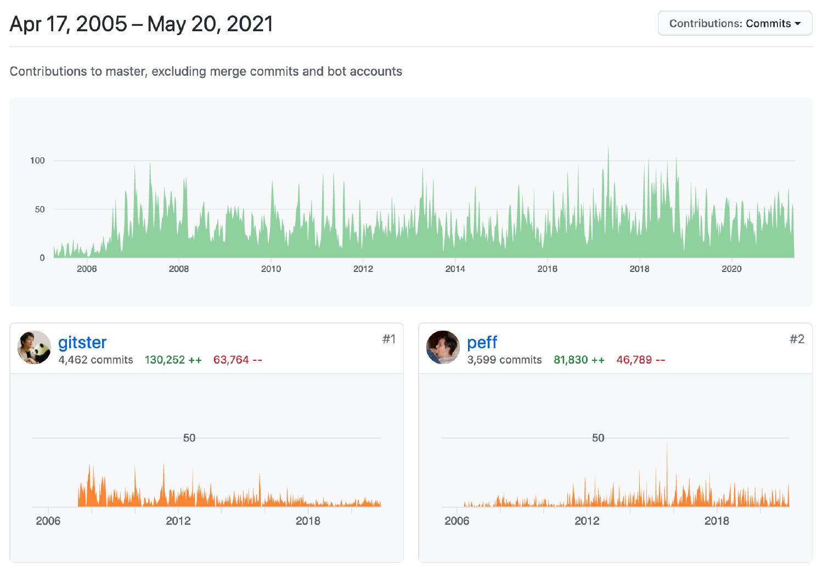
Task: Select the green 130,252 ++ additions text
Action: click(x=173, y=360)
